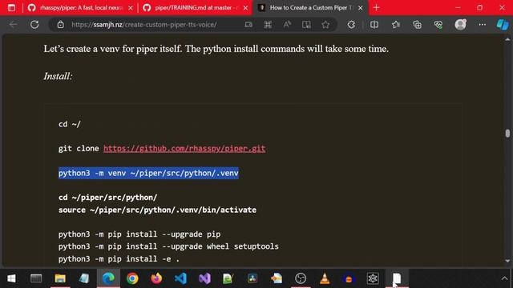Close the rhasspy/piper tab
513x288 pixels.
(x=131, y=8)
